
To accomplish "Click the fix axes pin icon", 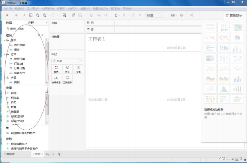I will tap(140, 15).
